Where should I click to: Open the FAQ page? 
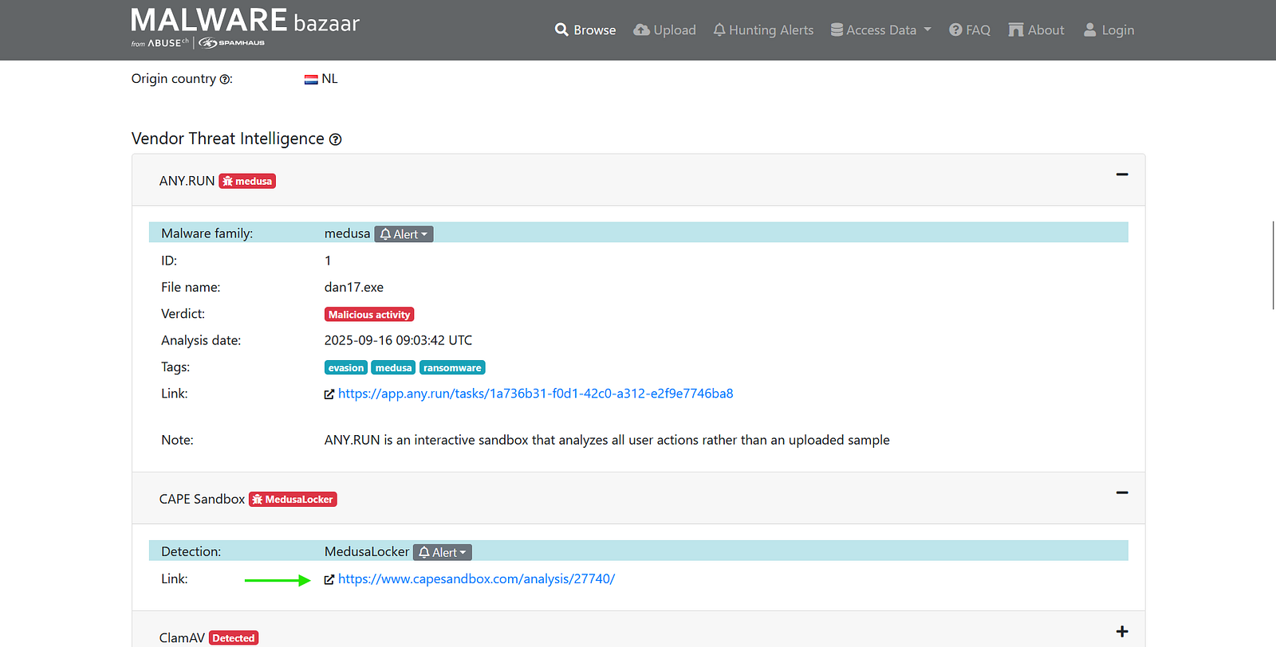point(970,30)
